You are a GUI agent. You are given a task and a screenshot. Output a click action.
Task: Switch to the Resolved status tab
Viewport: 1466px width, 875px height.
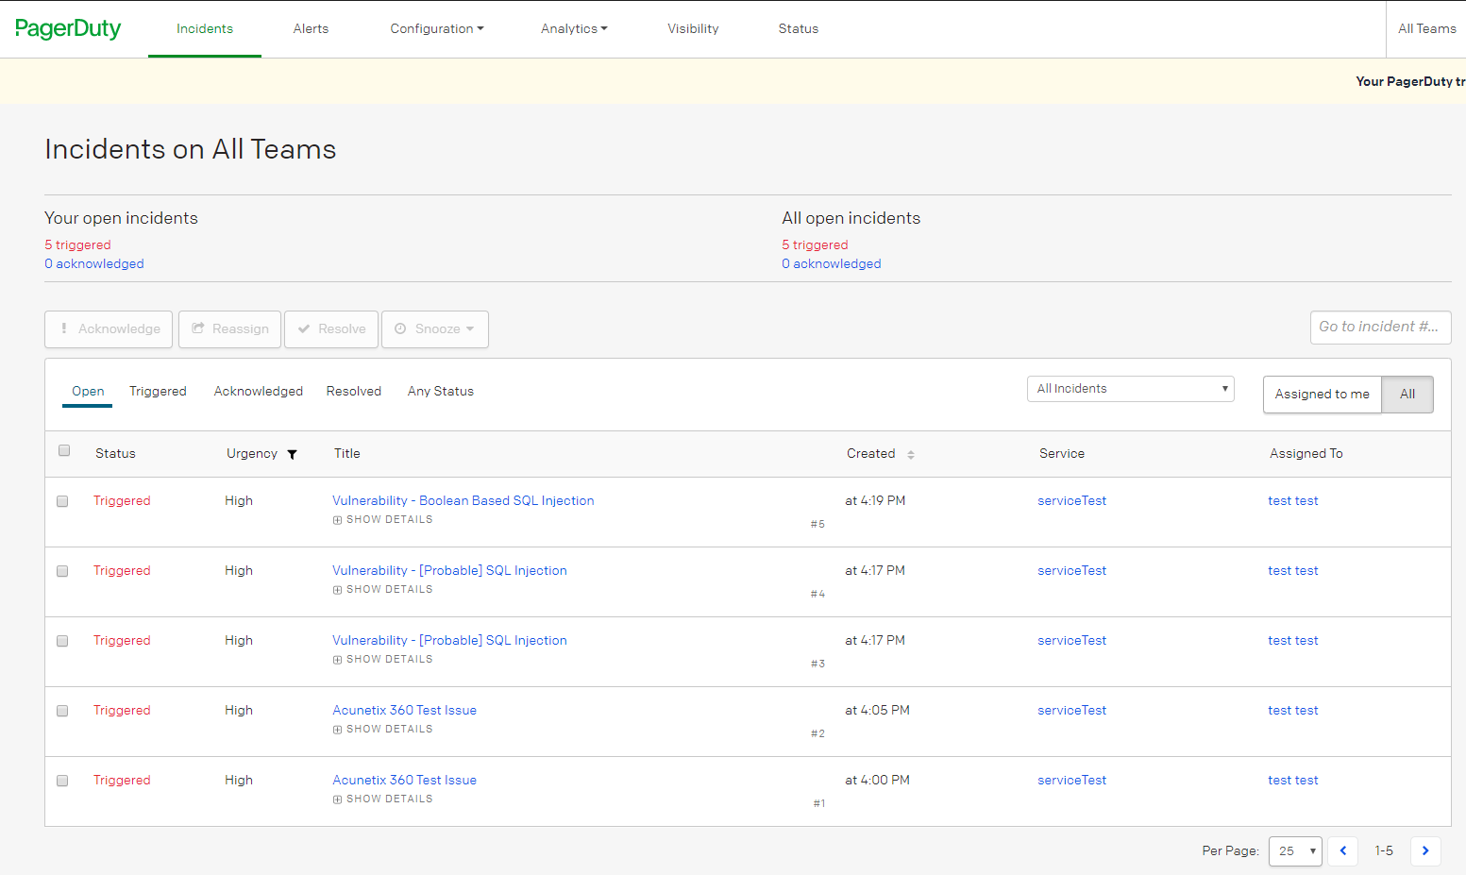(354, 392)
